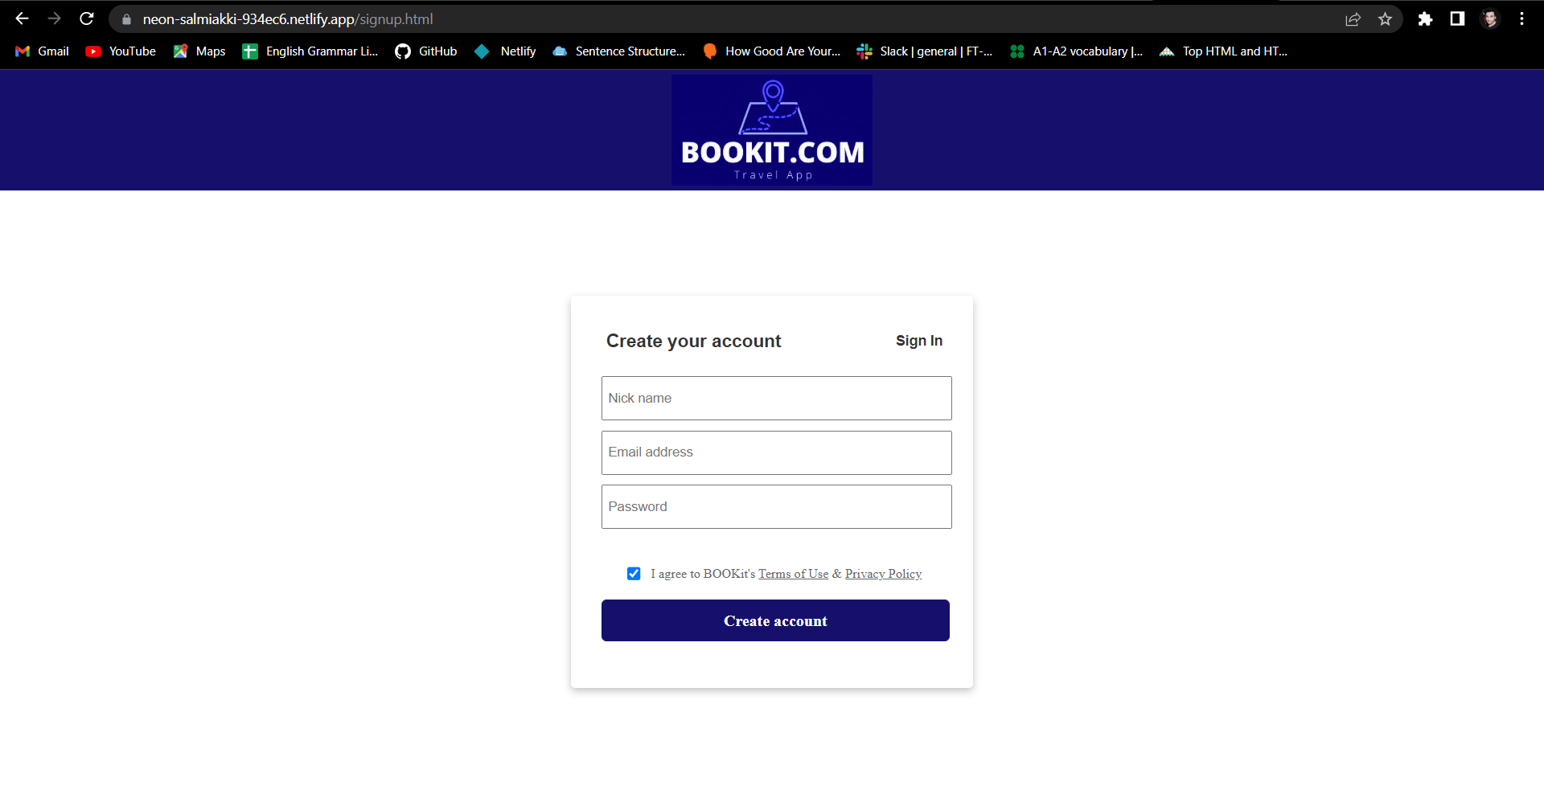Open the user profile avatar

tap(1490, 19)
